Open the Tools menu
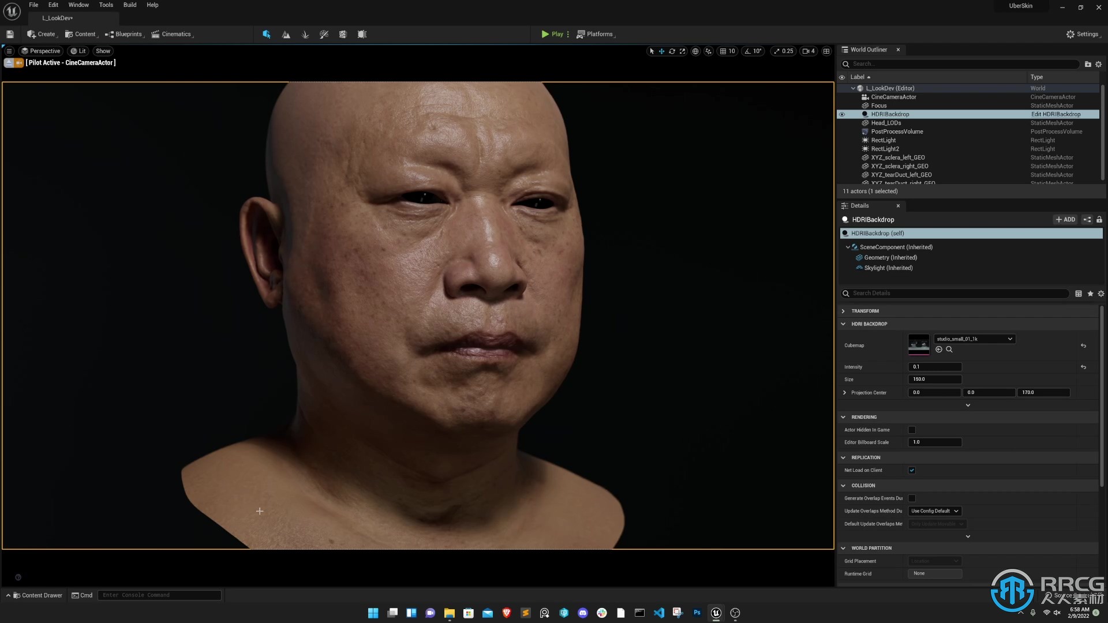 (x=106, y=5)
